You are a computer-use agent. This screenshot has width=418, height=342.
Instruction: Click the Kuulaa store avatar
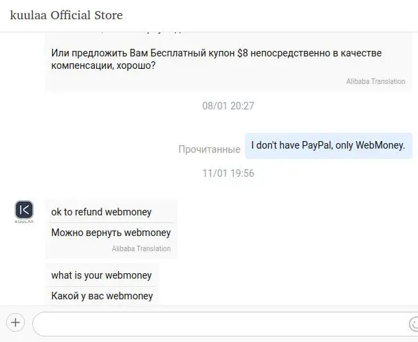click(24, 210)
